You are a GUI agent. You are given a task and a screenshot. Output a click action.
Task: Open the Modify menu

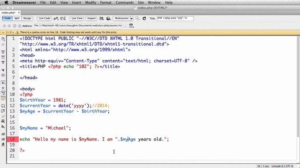coord(90,2)
